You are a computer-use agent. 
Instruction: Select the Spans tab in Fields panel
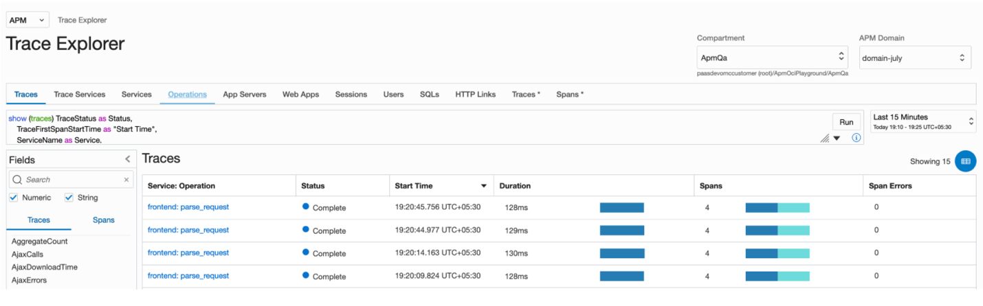pos(103,220)
